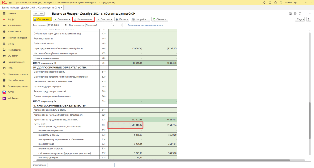Viewport: 314px width, 168px height.
Task: Click the Обновить button
Action: [159, 19]
